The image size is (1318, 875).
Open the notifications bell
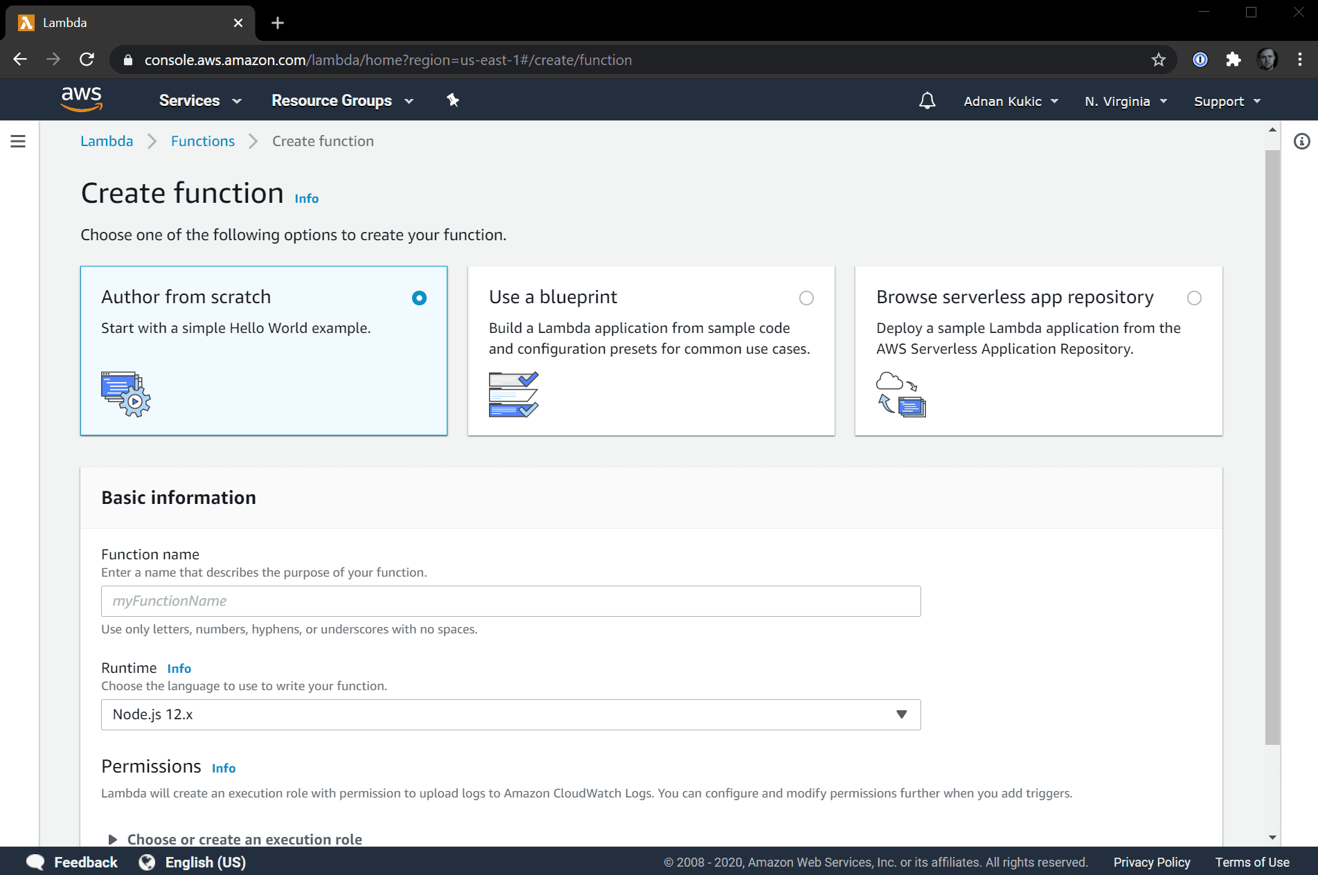pyautogui.click(x=927, y=101)
